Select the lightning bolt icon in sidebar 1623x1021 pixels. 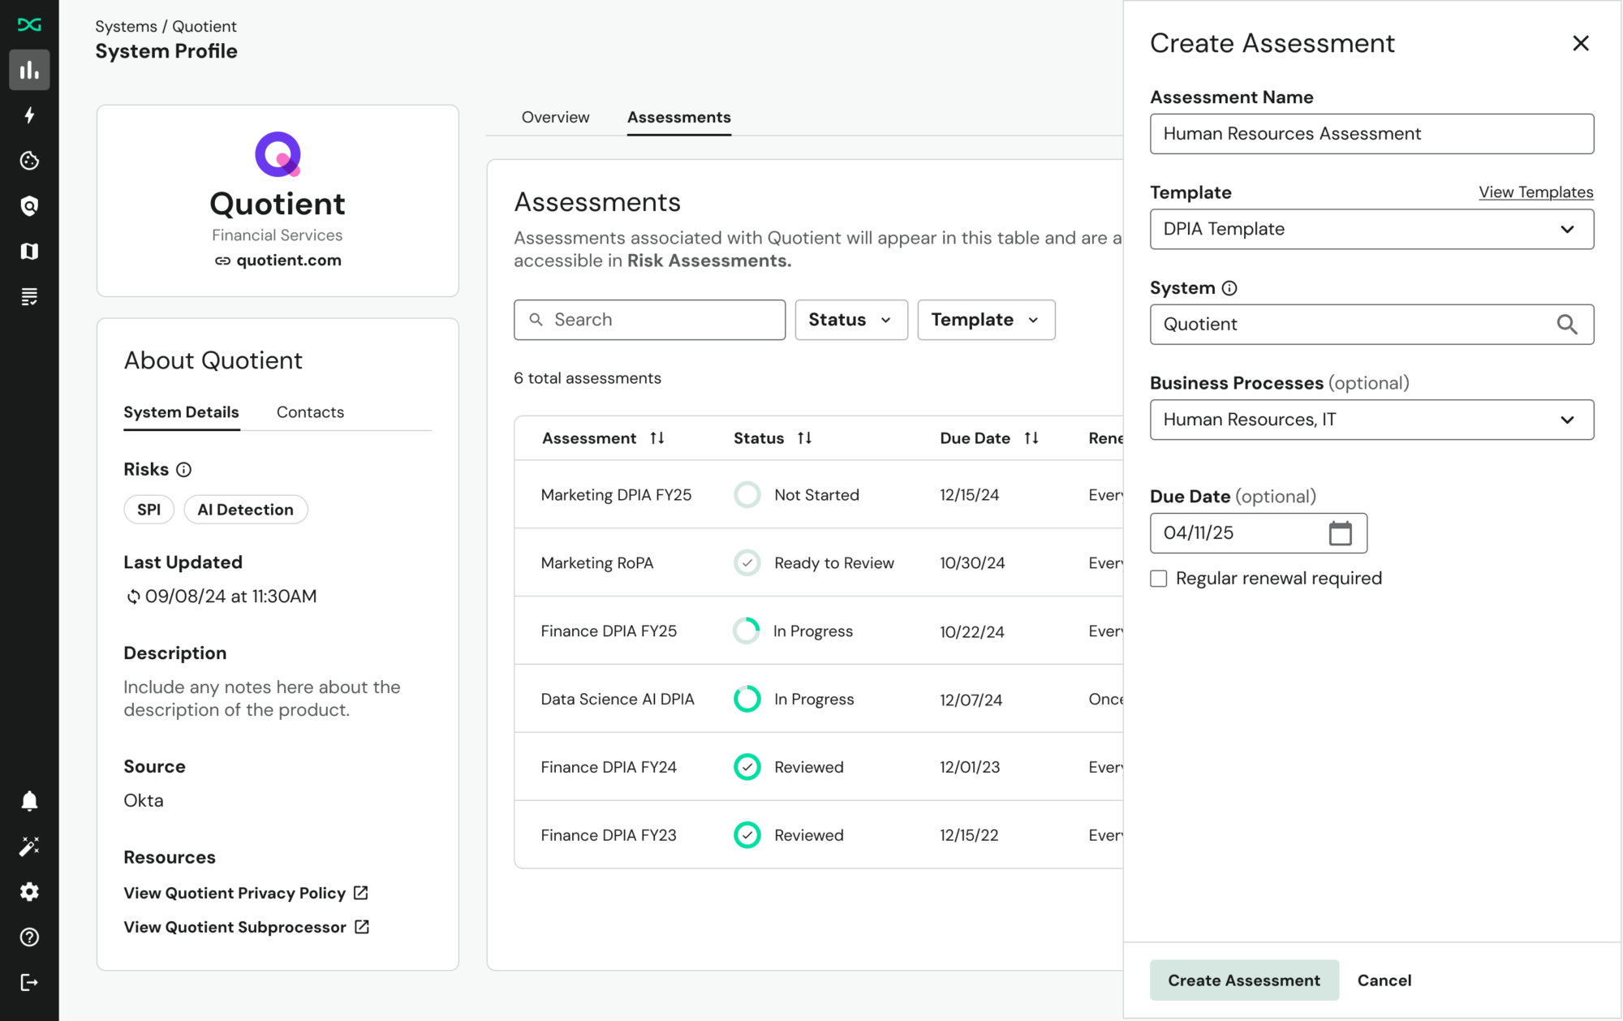29,115
